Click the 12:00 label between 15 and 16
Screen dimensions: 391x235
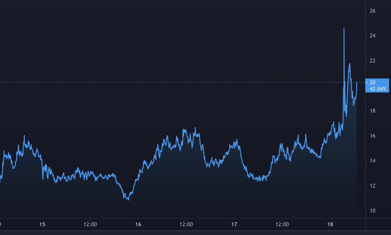(x=90, y=224)
